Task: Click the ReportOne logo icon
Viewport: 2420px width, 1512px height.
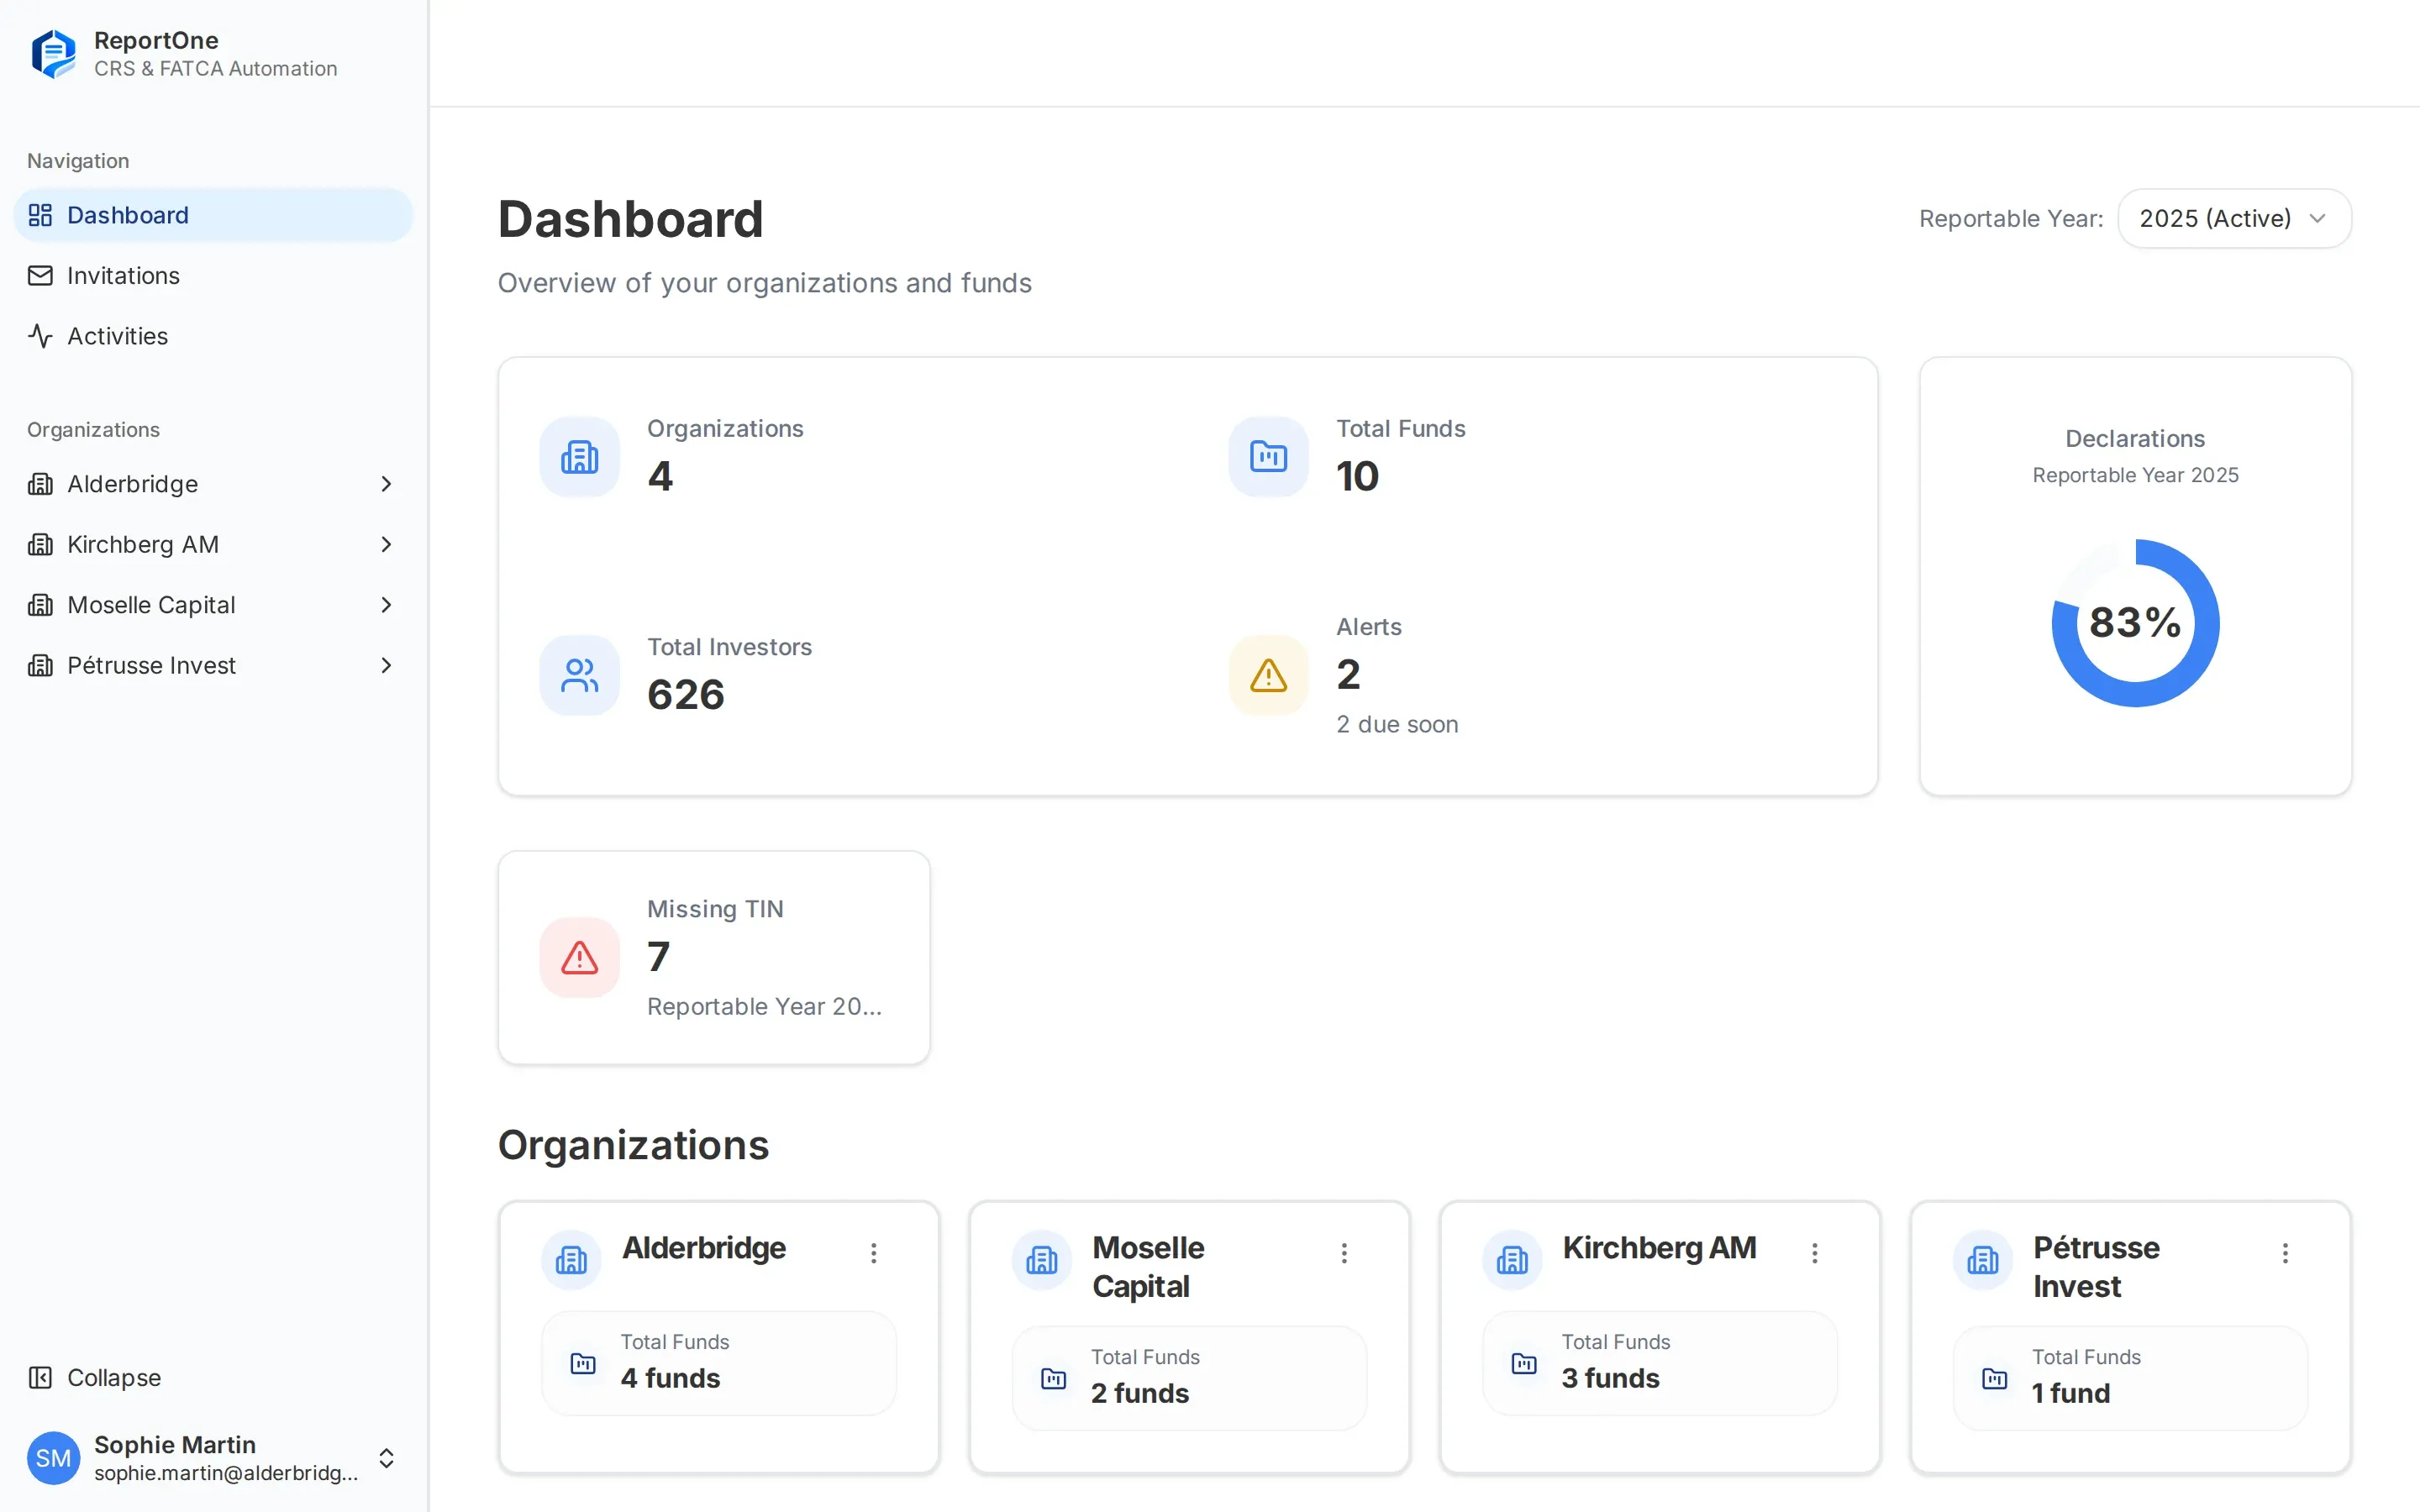Action: (x=54, y=54)
